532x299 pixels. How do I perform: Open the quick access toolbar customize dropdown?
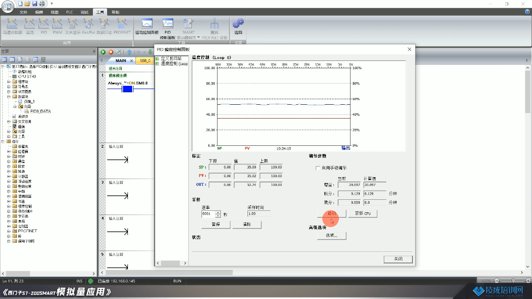tap(52, 4)
